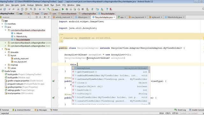
Task: Open the Refactor menu
Action: point(39,5)
